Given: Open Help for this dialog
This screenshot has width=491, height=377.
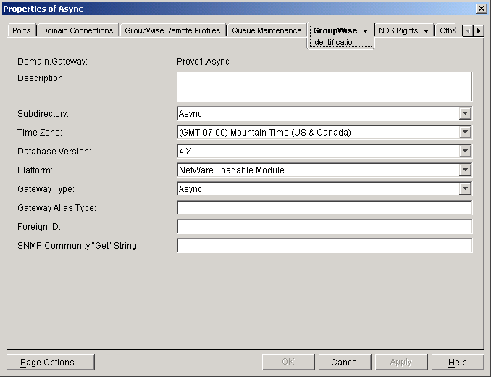Looking at the screenshot, I should pyautogui.click(x=458, y=362).
